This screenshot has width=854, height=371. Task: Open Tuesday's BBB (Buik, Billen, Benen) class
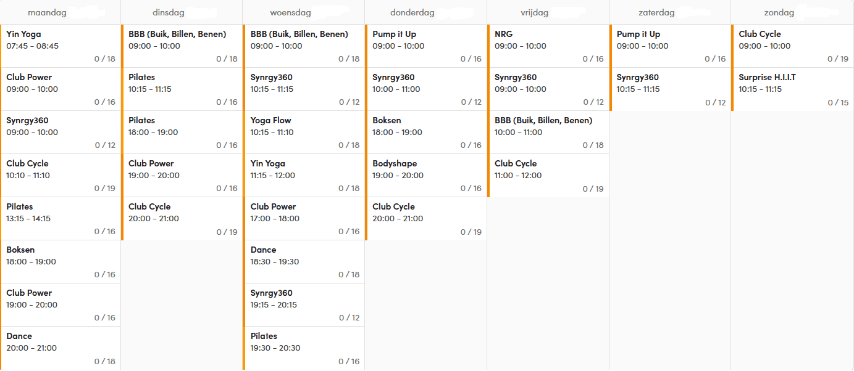pyautogui.click(x=182, y=46)
